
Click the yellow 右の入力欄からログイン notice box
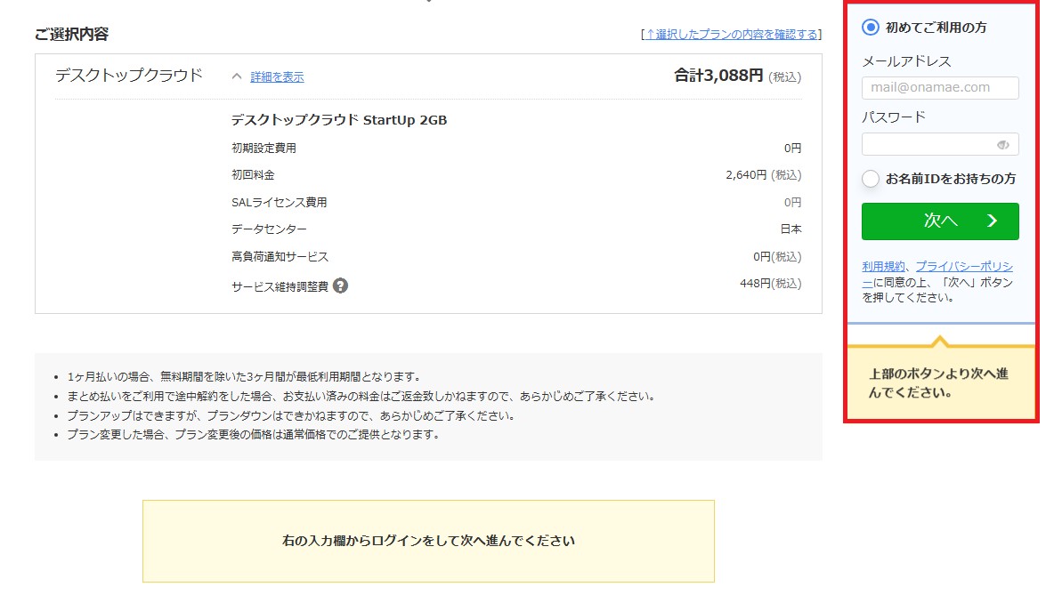[428, 541]
